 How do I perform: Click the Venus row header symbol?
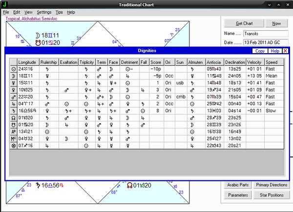(13, 90)
